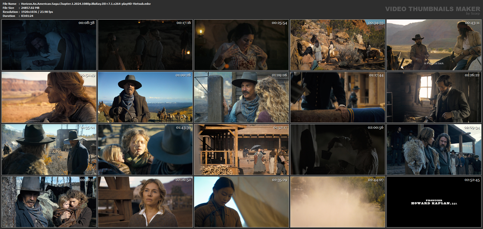Click the resolution value 1920x1036 / 23.98 fps

tap(37, 12)
